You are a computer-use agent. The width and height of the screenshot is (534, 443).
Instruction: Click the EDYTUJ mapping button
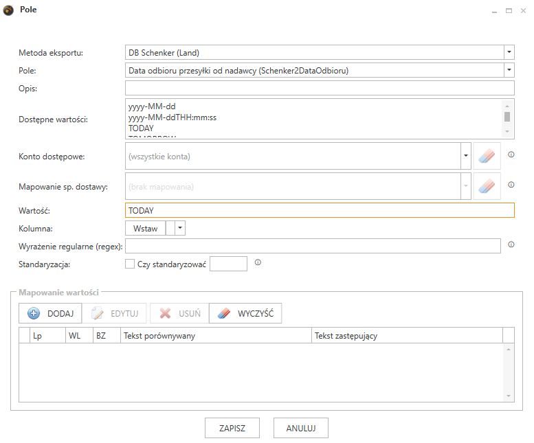pos(115,313)
